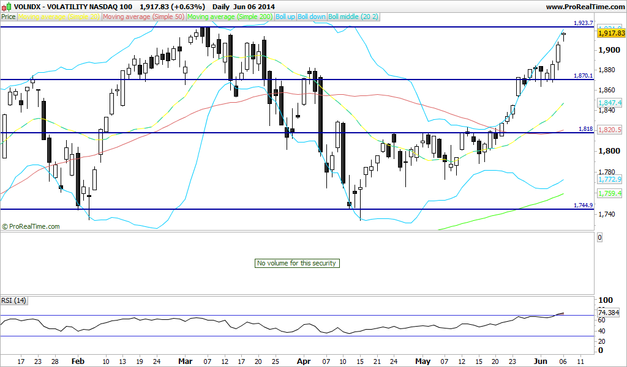Click the 1,759.4 200-day average value tag
This screenshot has height=367, width=627.
610,193
